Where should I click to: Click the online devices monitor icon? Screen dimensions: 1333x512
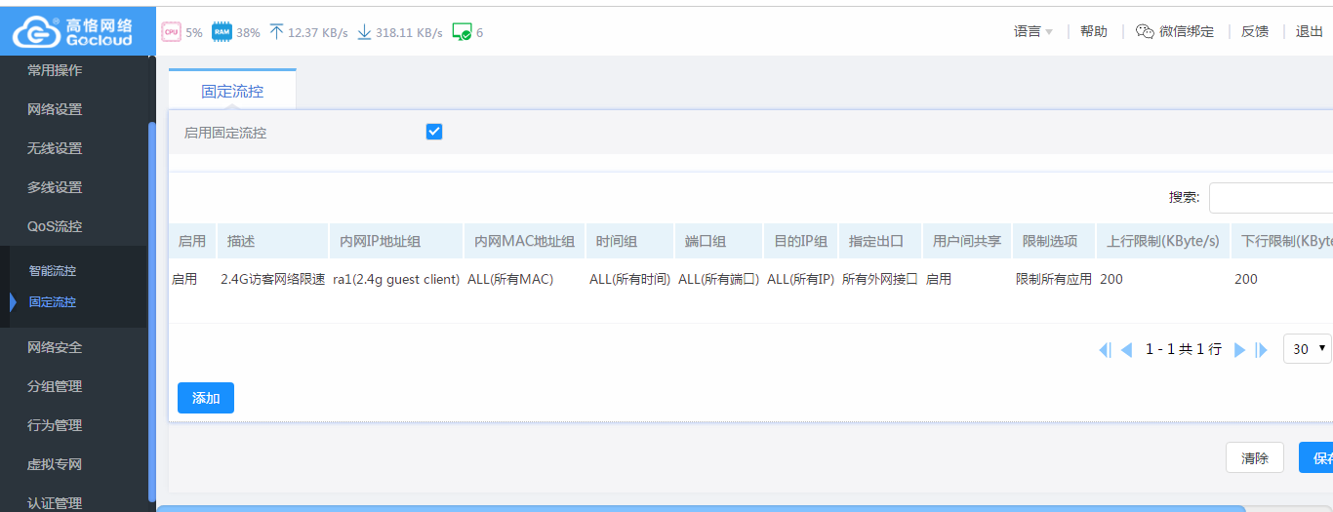click(x=462, y=32)
